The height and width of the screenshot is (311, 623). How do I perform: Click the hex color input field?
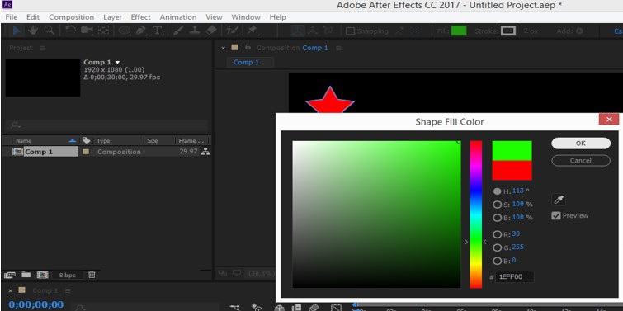[x=515, y=277]
